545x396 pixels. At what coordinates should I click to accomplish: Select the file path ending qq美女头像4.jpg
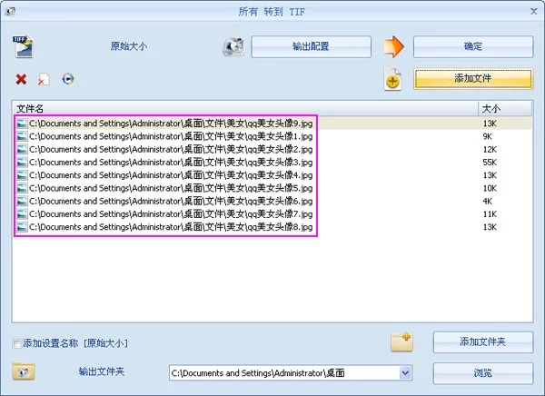click(x=171, y=175)
